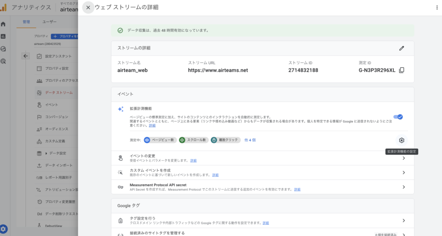Screen dimensions: 442x236
Task: Open enhanced measurement settings gear
Action: click(401, 140)
